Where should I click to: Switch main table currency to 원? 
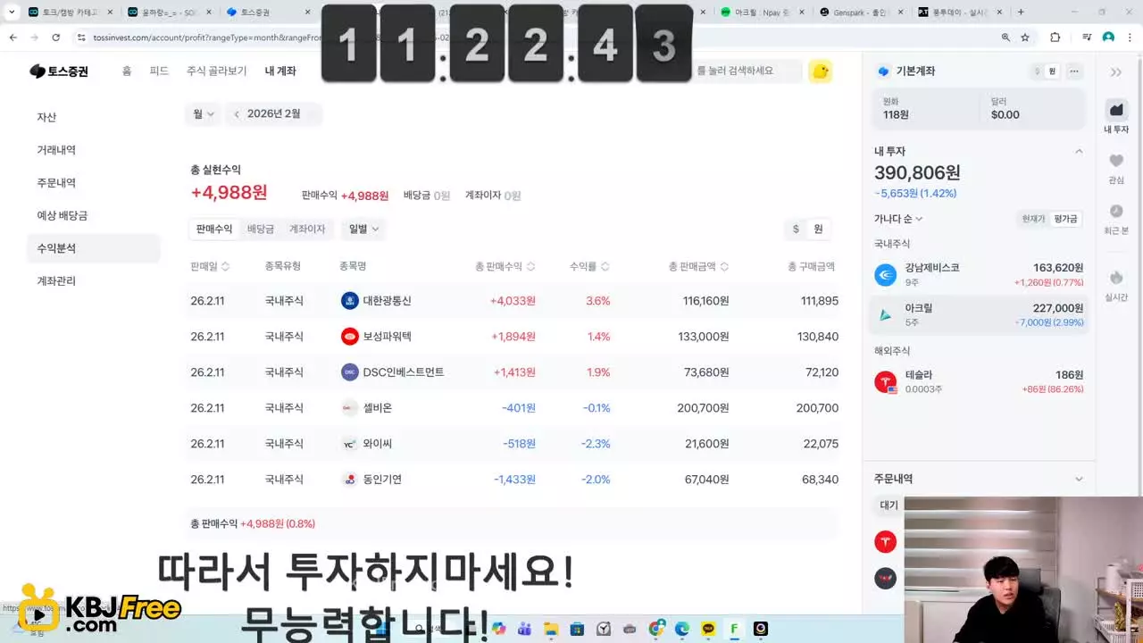pos(818,230)
